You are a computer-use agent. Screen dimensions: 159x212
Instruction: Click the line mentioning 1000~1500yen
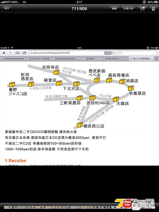point(47,149)
